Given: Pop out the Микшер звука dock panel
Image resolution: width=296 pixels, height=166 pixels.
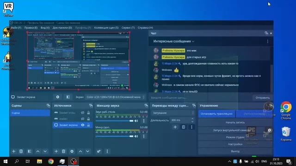Looking at the screenshot, I should point(146,106).
